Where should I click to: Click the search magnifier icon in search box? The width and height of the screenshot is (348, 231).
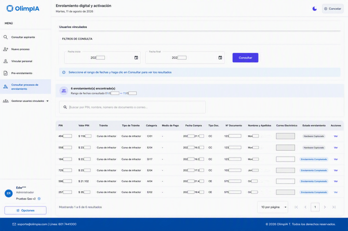(65, 107)
